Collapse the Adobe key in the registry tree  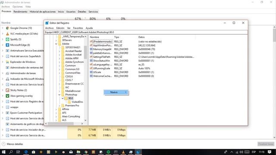pos(56,44)
